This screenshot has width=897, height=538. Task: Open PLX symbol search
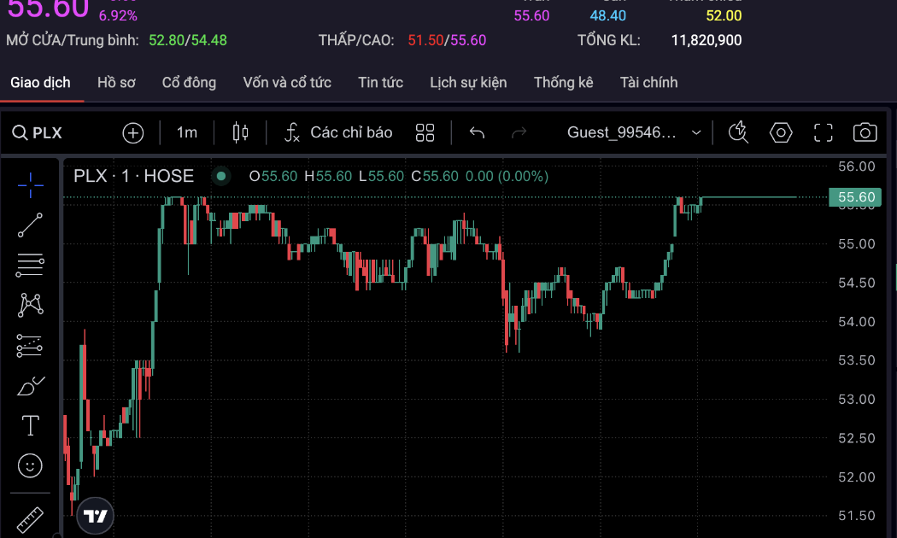(x=38, y=132)
